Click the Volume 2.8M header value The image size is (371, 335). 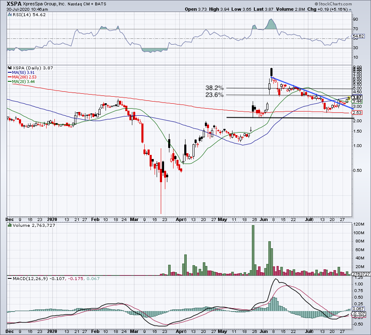pos(290,9)
